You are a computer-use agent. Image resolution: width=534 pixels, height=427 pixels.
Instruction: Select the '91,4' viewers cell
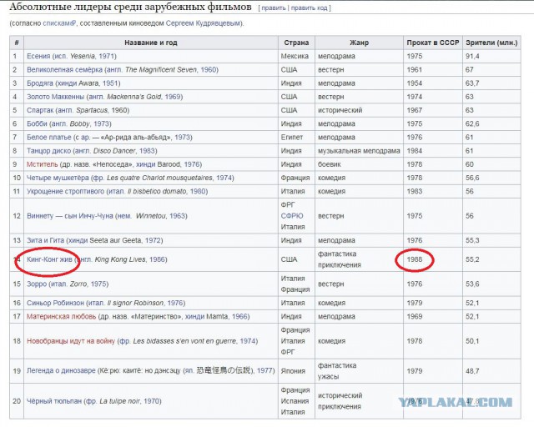click(491, 56)
